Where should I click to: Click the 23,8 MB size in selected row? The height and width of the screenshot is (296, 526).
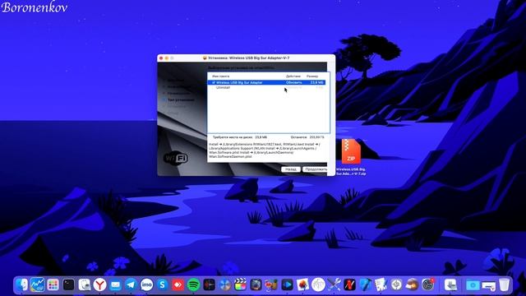pos(316,82)
